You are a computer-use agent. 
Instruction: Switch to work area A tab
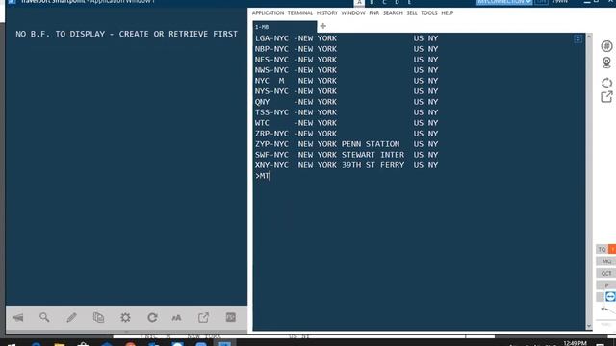pyautogui.click(x=359, y=2)
